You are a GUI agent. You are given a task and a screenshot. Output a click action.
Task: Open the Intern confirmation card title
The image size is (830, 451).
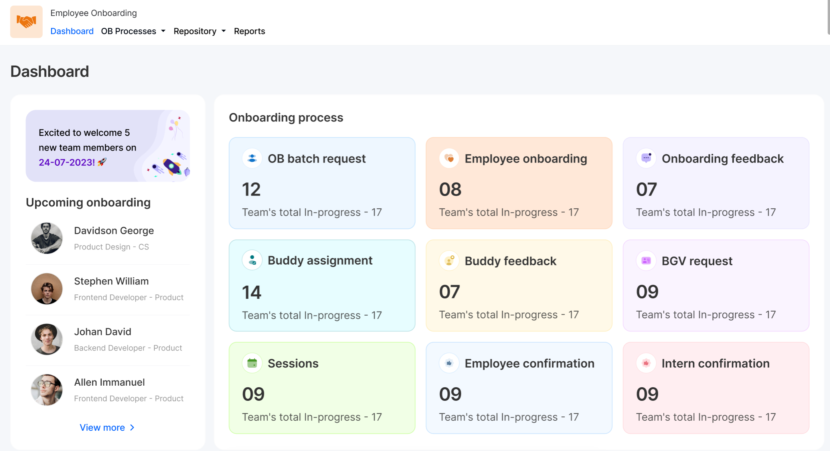tap(715, 363)
